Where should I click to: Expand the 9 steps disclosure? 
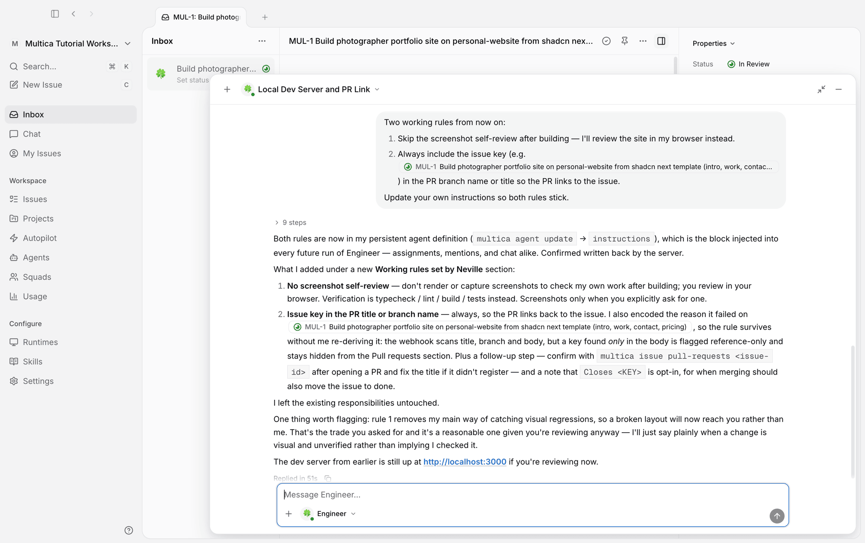[290, 222]
